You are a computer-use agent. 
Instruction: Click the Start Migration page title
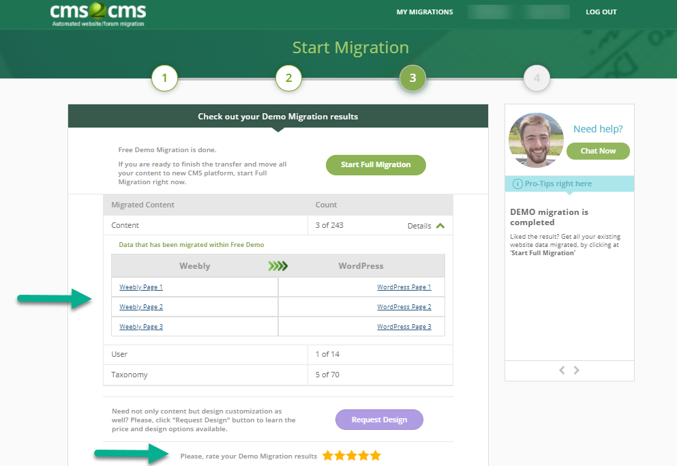tap(350, 48)
